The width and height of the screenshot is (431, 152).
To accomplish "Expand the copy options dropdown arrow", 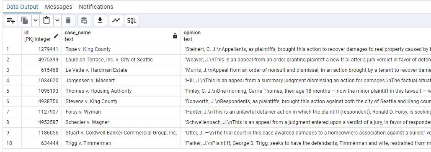I will click(x=36, y=20).
